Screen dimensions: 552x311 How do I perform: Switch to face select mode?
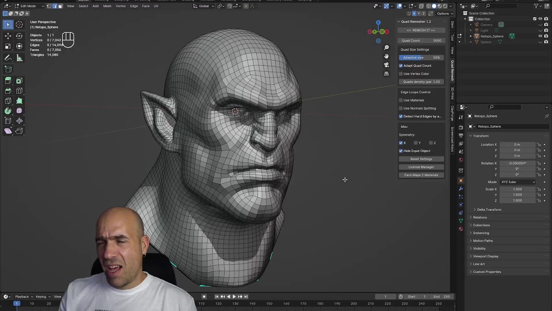(x=60, y=6)
